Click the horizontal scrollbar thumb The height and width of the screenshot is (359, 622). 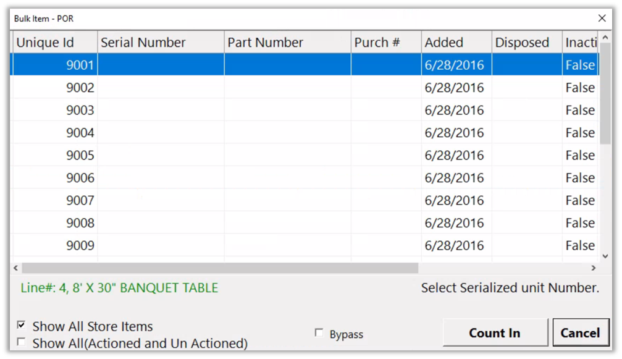pos(219,268)
